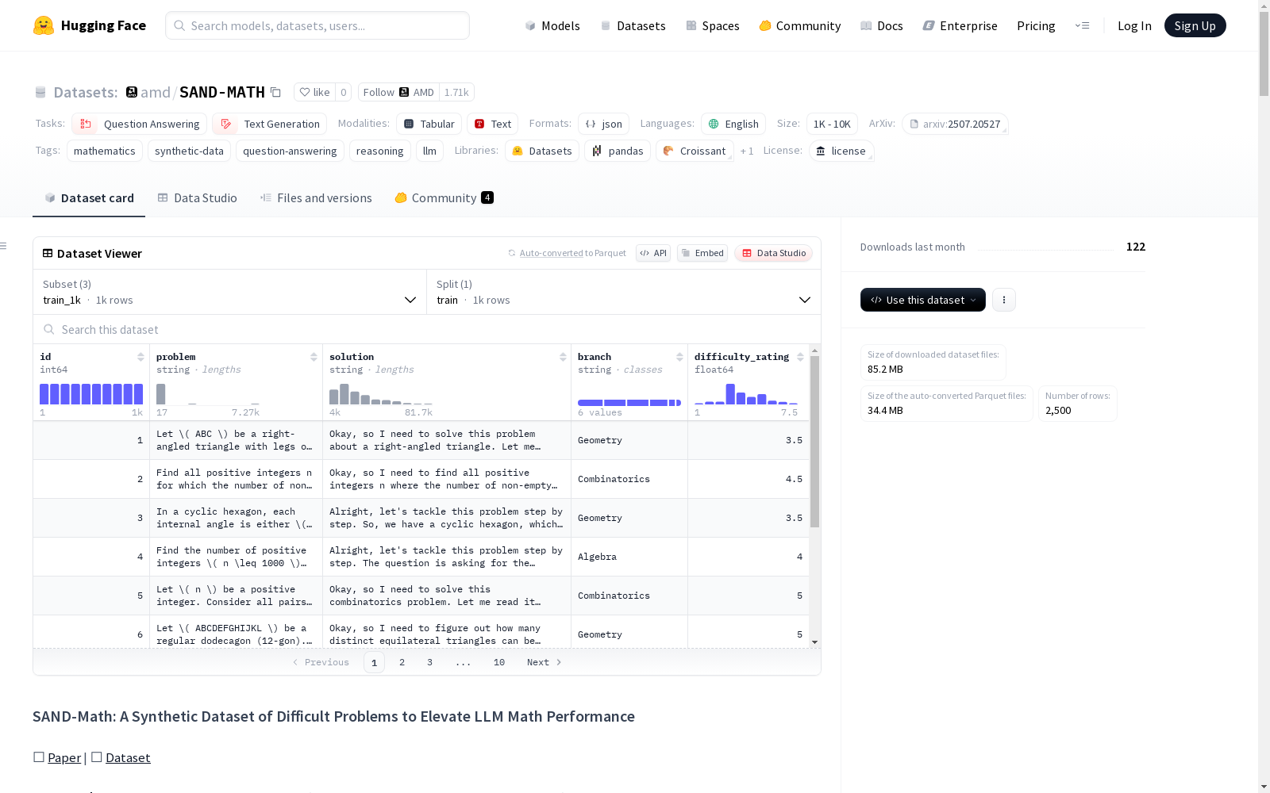Like the SAND-MATH dataset
Viewport: 1270px width, 793px height.
[314, 92]
